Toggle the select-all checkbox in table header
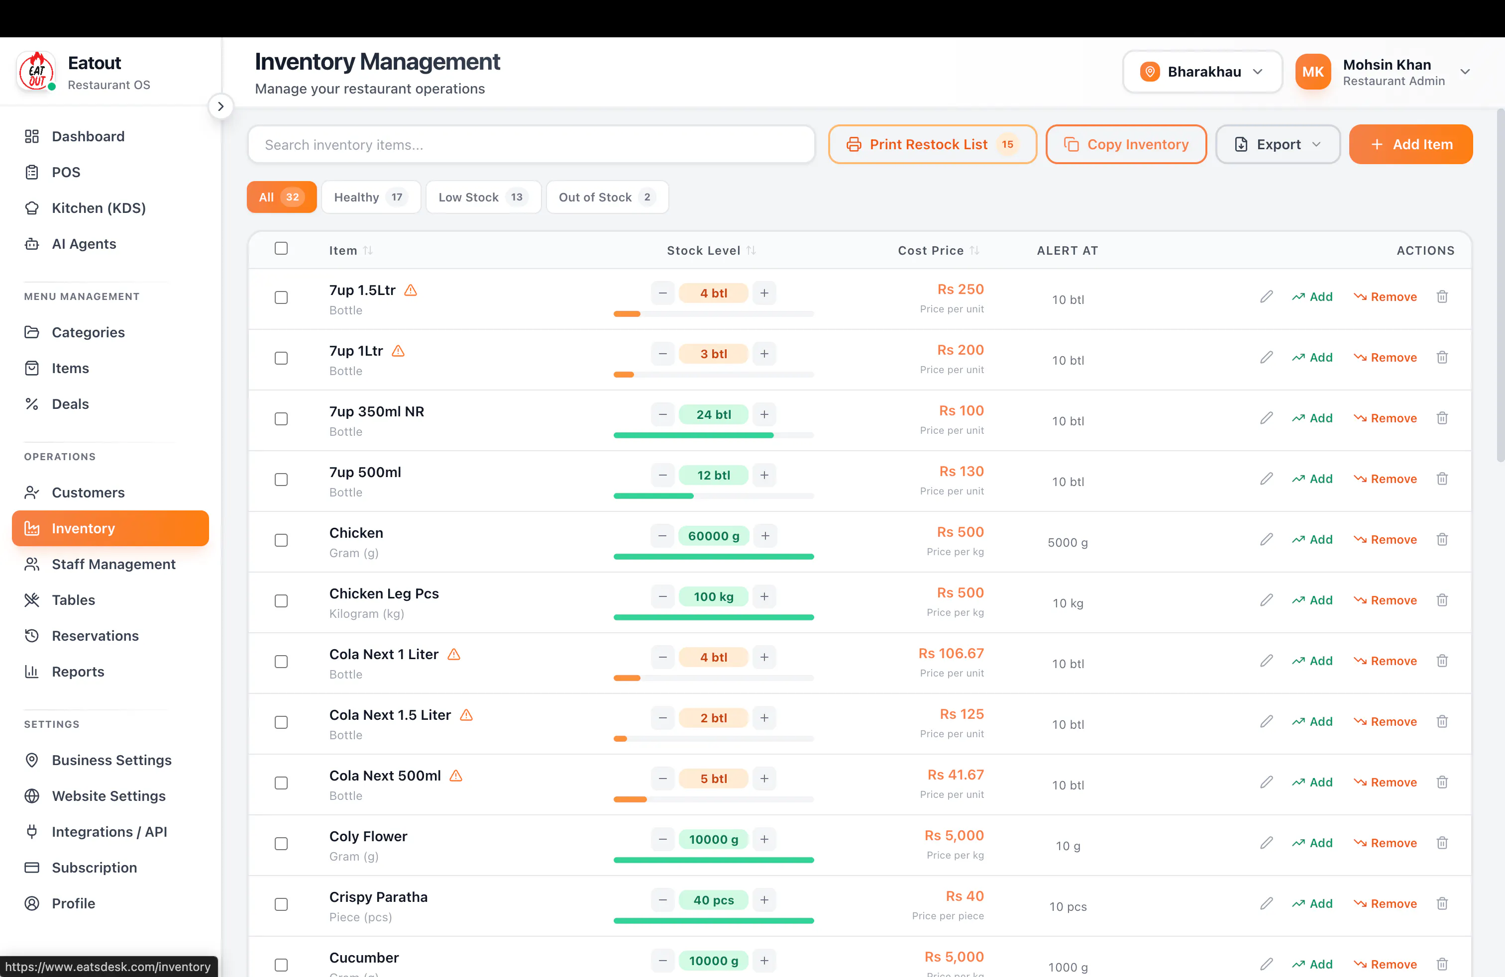 pos(281,248)
